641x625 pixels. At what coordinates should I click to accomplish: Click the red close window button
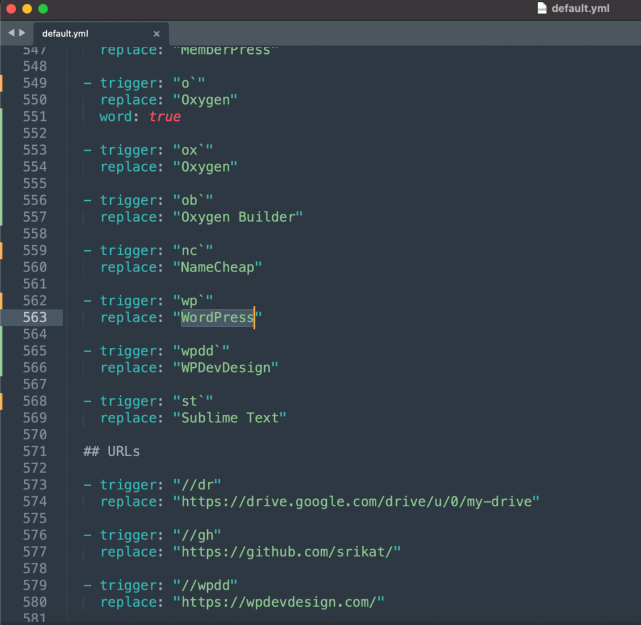click(11, 9)
